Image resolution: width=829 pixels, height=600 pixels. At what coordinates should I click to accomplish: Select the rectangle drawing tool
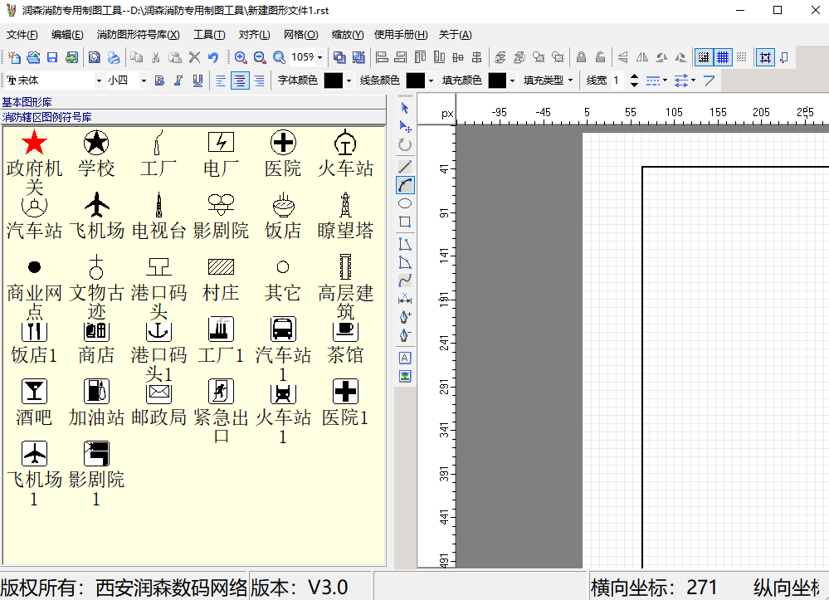coord(405,222)
